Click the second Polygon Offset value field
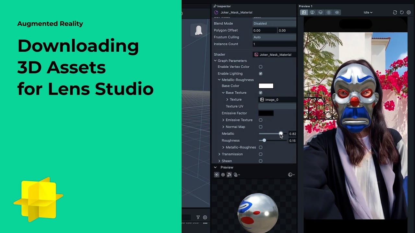The width and height of the screenshot is (415, 233). point(287,30)
